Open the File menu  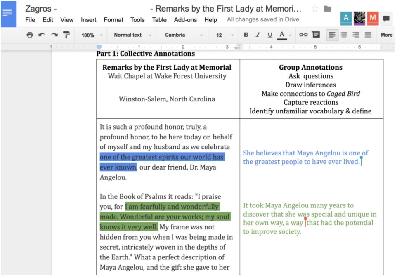click(x=30, y=20)
